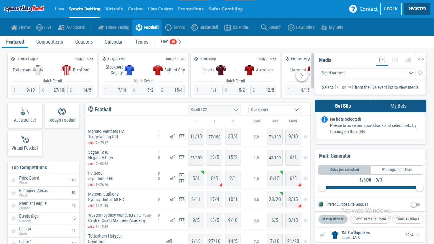Viewport: 434px width, 244px height.
Task: Favourite the FC Seoul match star
Action: 305,178
